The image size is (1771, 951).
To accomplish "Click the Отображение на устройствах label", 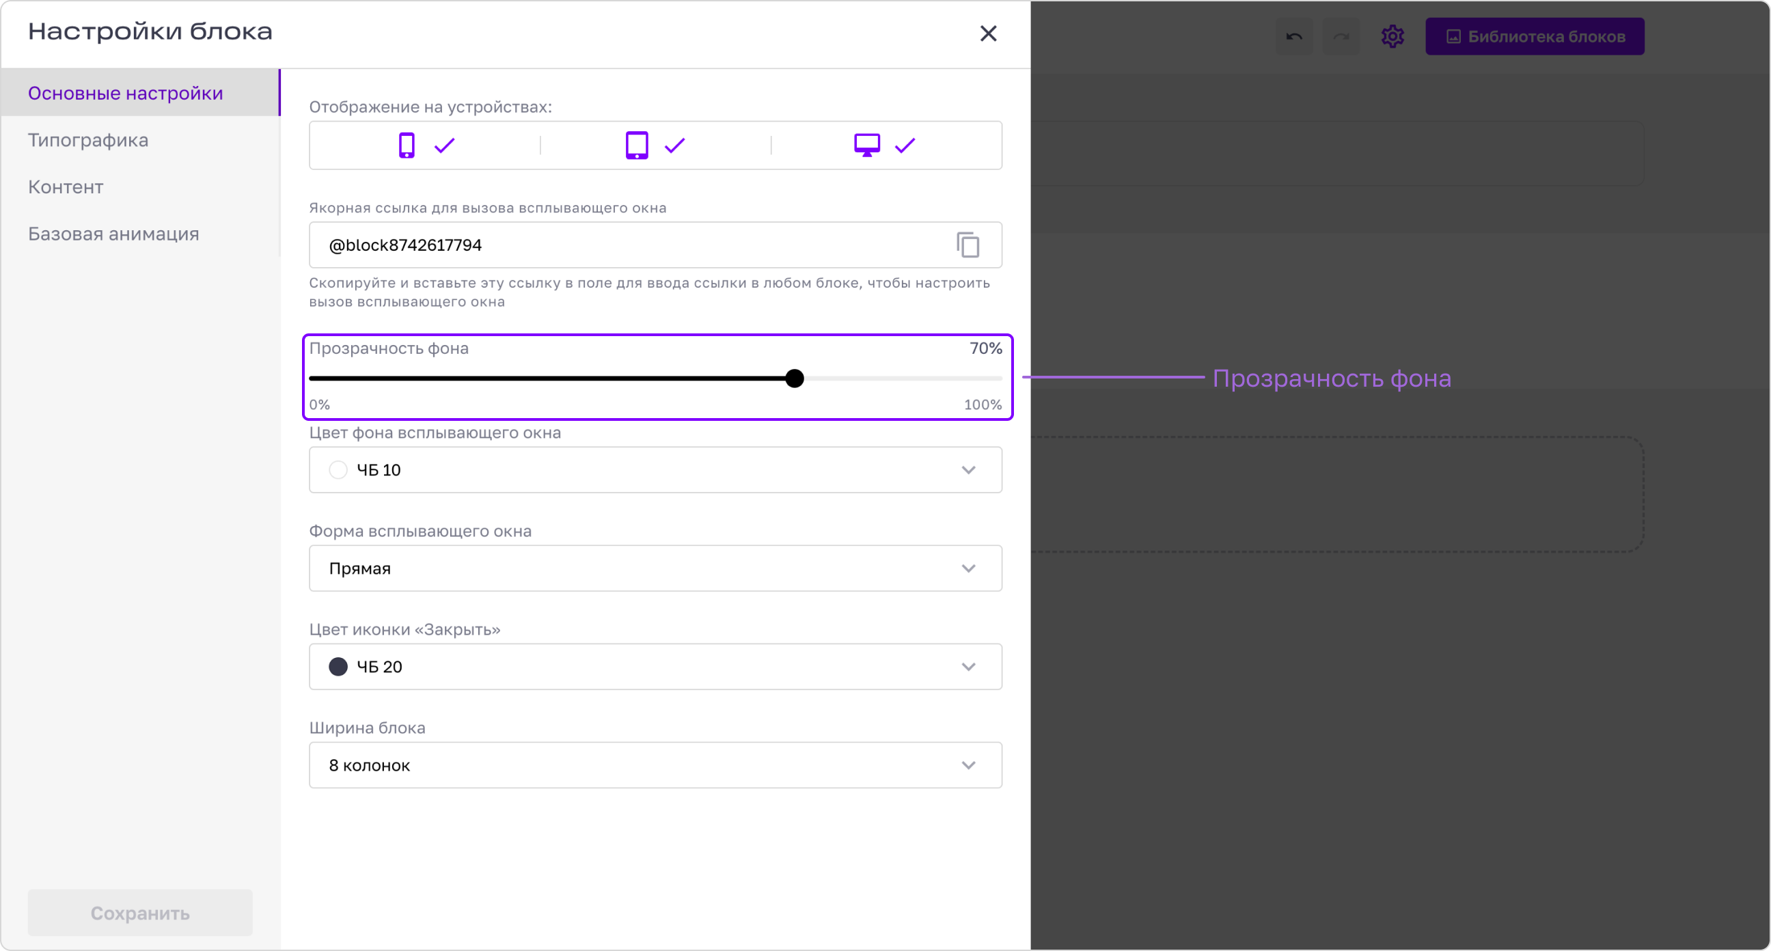I will [430, 107].
